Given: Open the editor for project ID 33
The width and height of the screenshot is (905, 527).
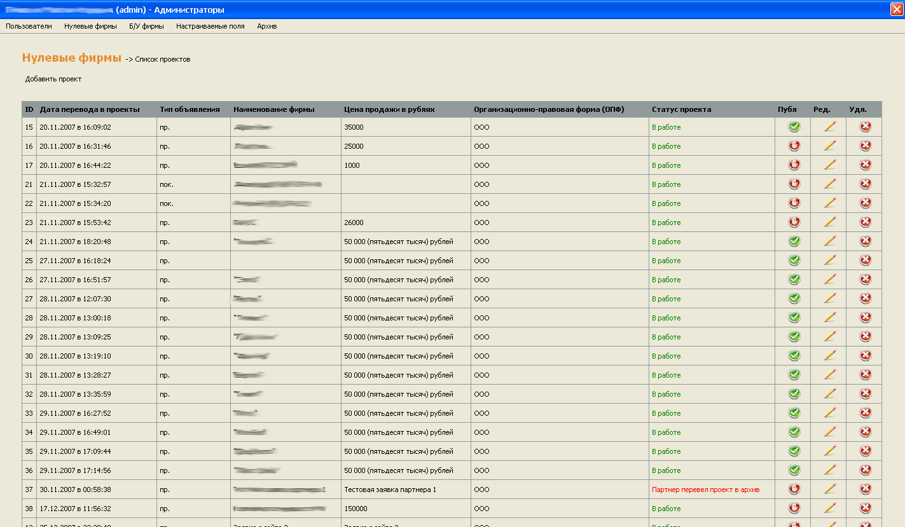Looking at the screenshot, I should click(829, 413).
